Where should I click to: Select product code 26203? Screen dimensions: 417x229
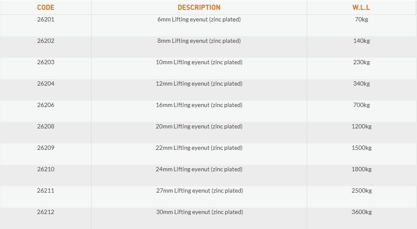point(46,62)
